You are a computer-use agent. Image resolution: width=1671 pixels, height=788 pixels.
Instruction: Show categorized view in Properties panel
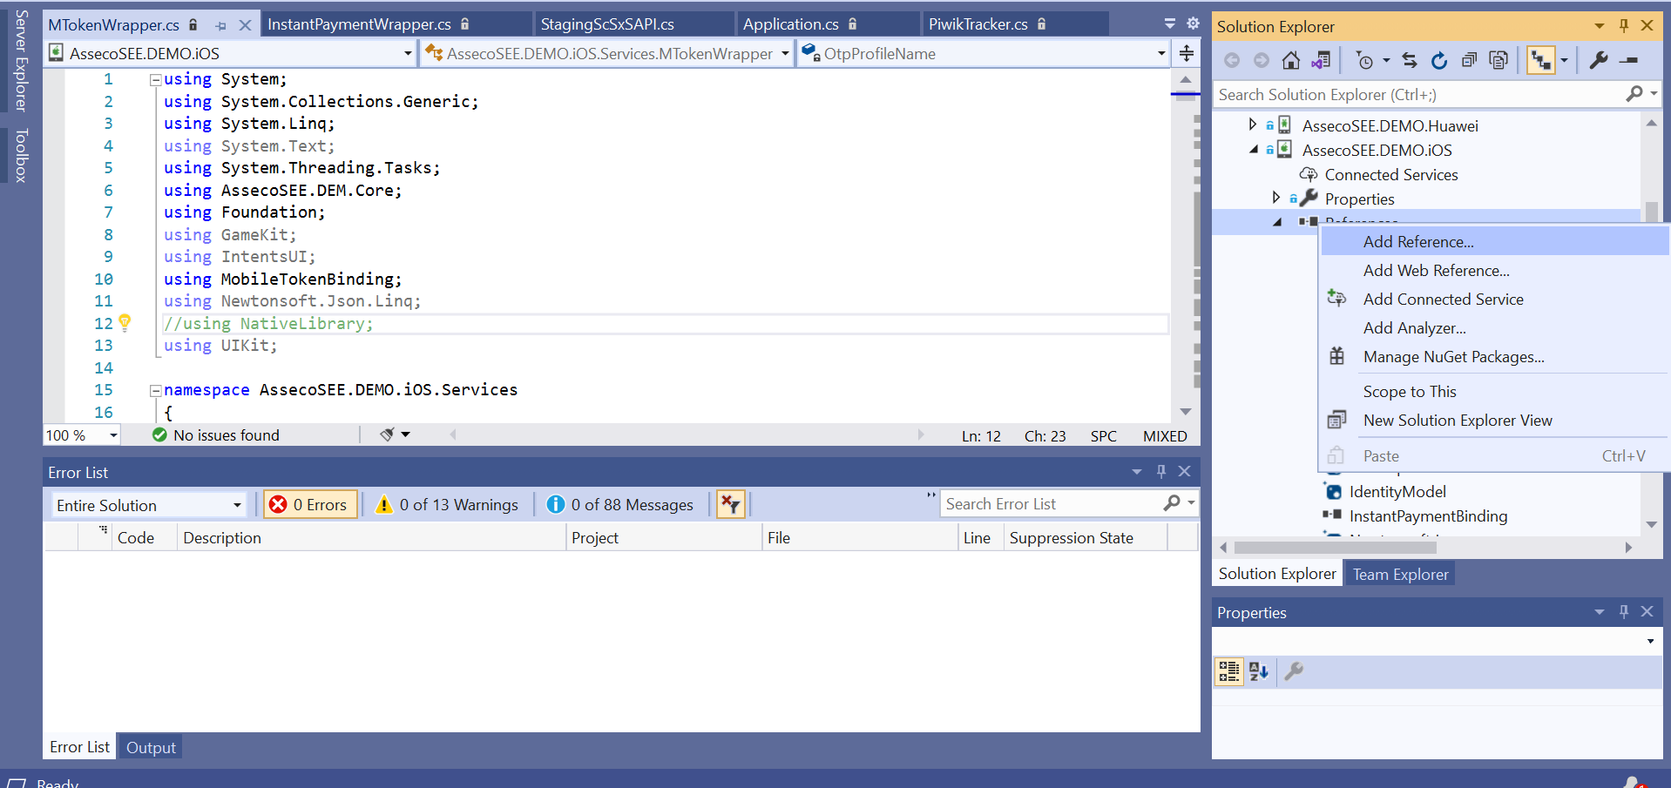click(x=1229, y=671)
